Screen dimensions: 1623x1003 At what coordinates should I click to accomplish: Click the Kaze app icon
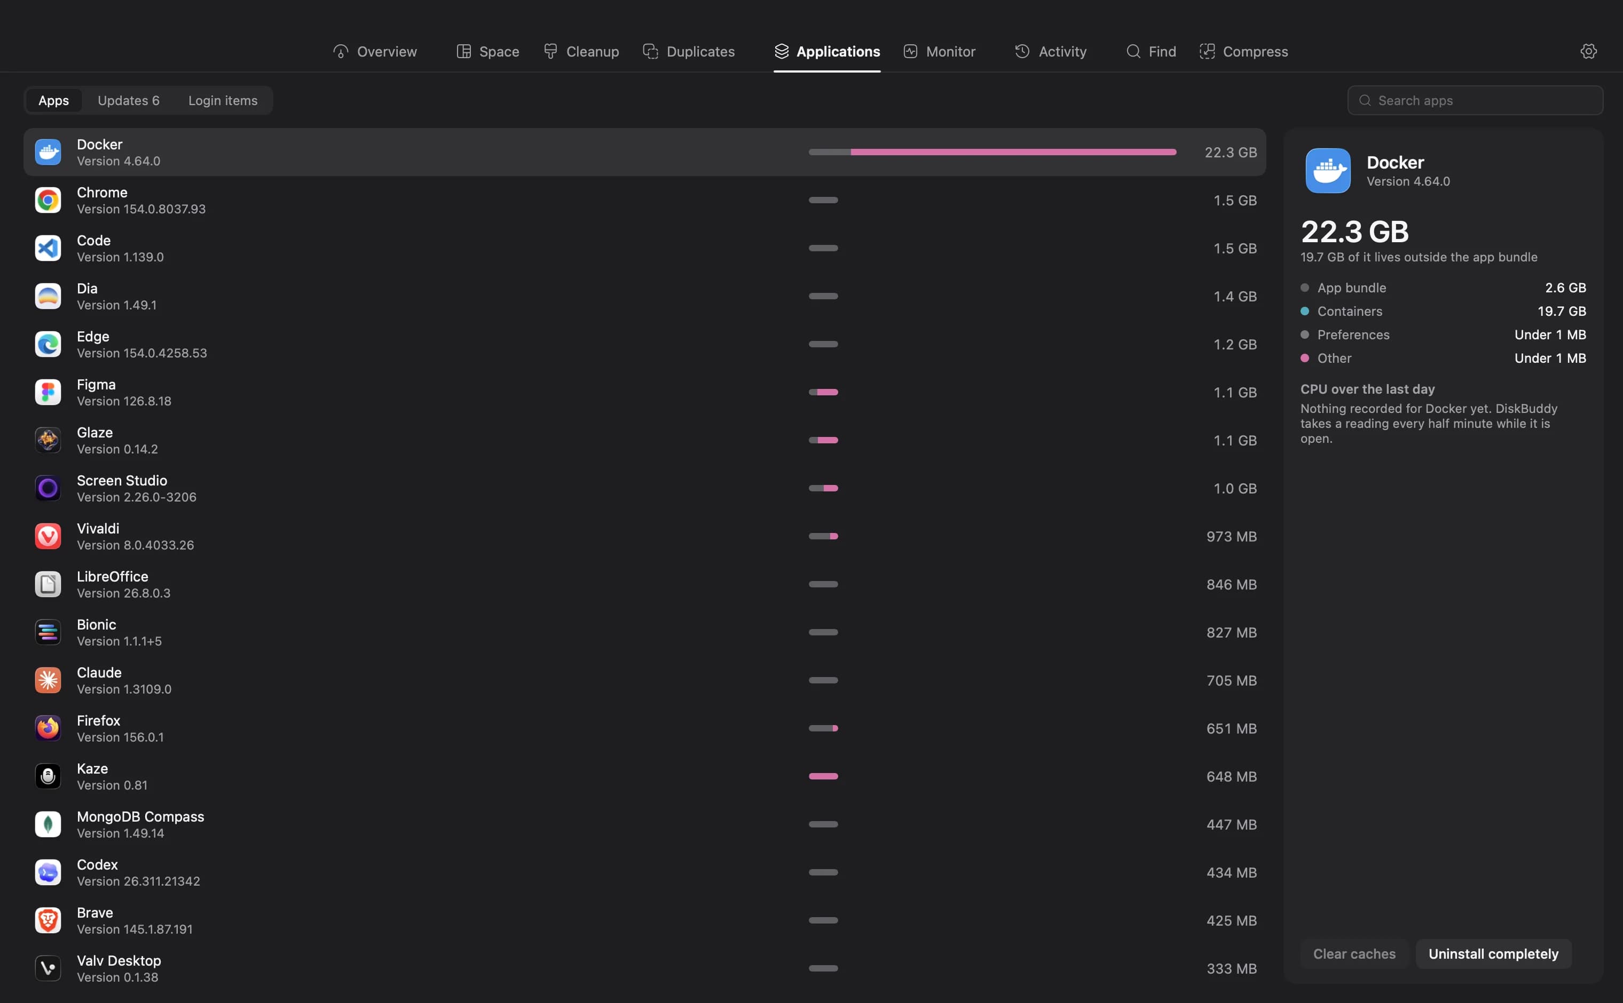[48, 776]
